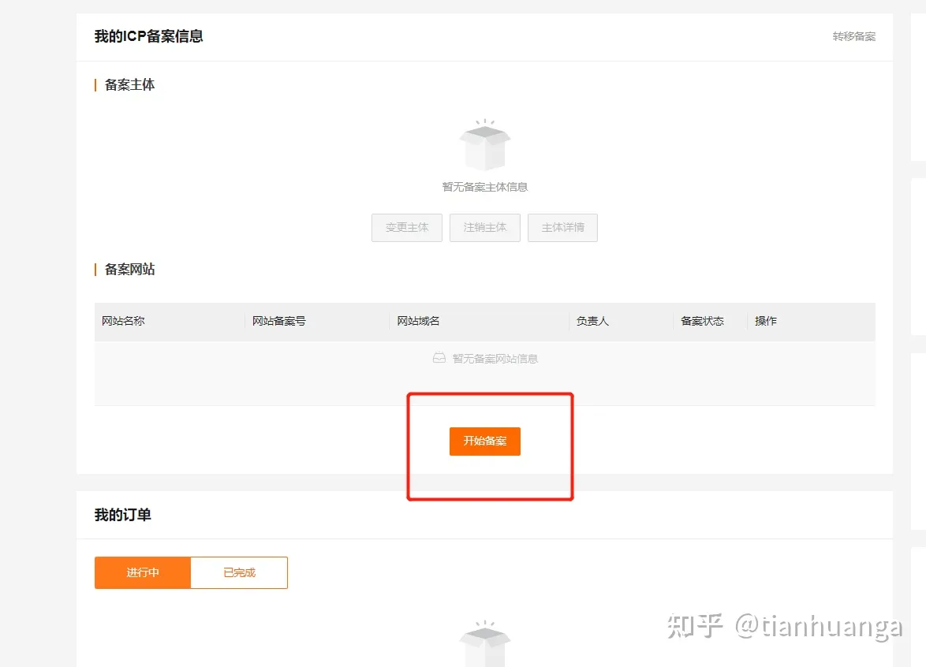This screenshot has width=926, height=667.
Task: Switch to the 进行中 orders tab
Action: [142, 572]
